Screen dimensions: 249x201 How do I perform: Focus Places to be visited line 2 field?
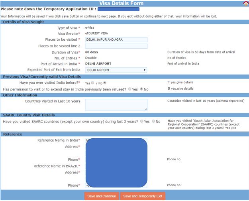(x=116, y=46)
